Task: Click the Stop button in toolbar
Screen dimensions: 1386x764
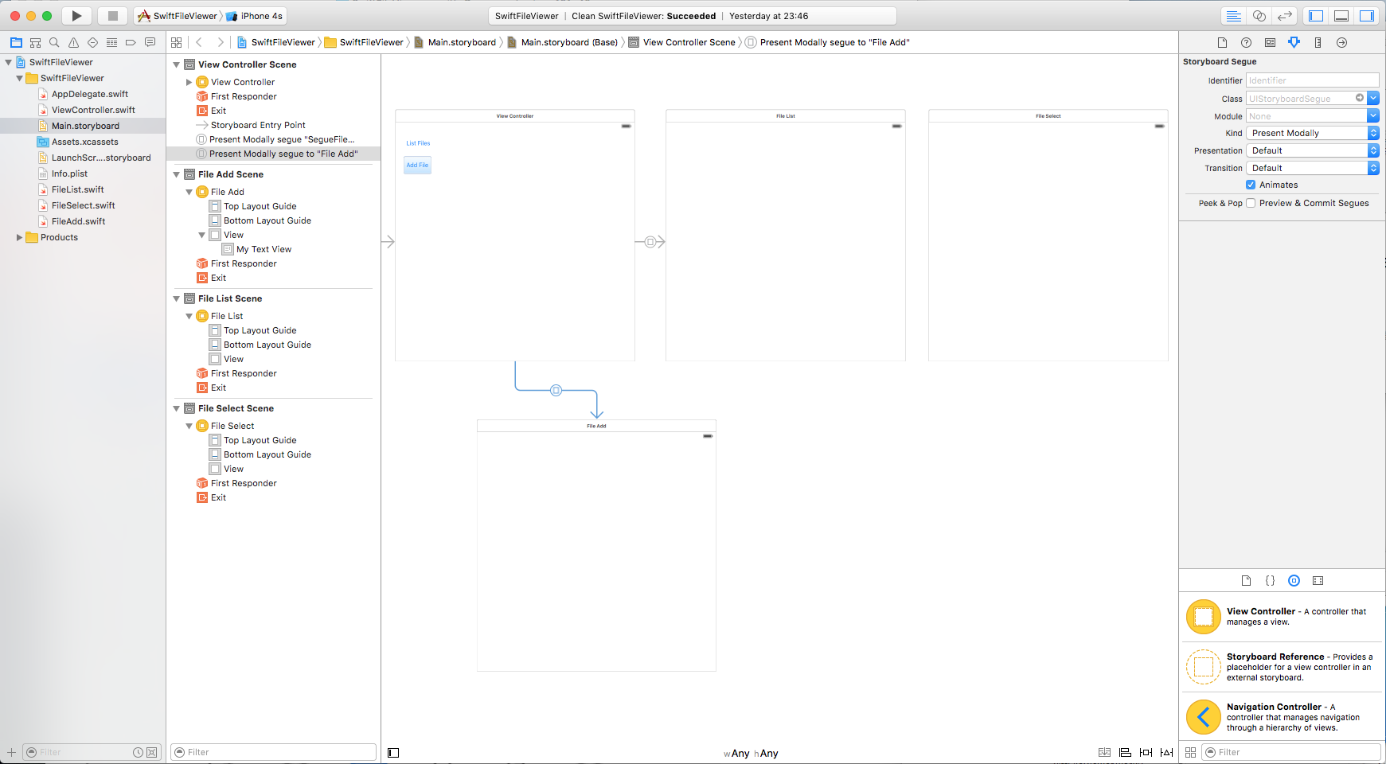Action: 112,16
